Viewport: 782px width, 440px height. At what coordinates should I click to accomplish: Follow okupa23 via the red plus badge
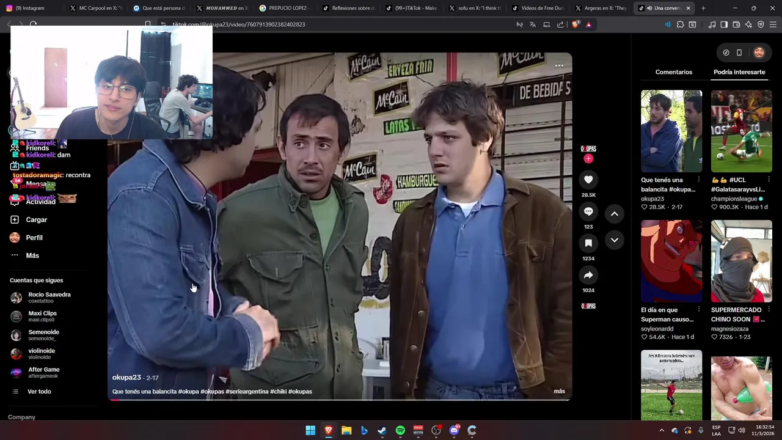(x=588, y=159)
